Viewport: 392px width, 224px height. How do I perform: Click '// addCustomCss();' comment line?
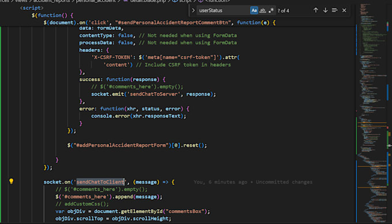coord(82,204)
